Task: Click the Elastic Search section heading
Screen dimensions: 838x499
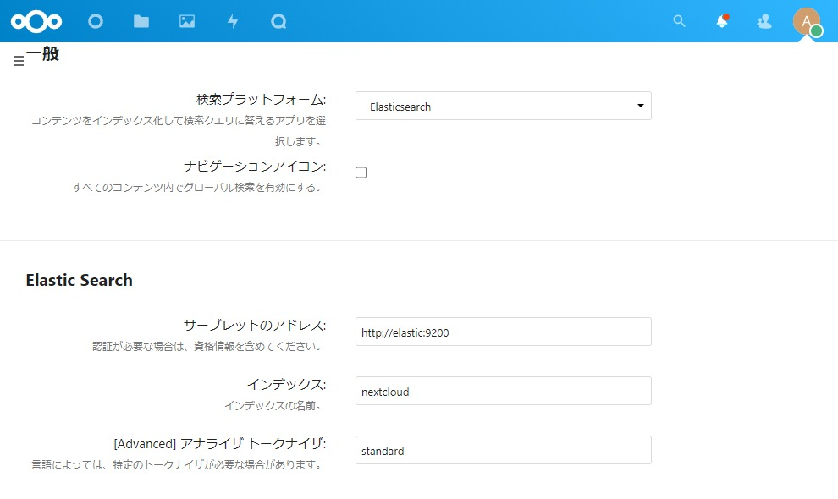Action: pyautogui.click(x=79, y=280)
